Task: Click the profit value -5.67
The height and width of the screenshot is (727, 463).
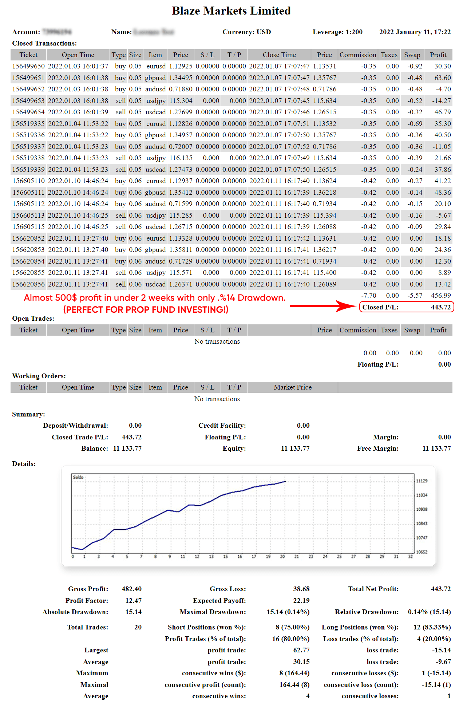Action: click(x=443, y=216)
